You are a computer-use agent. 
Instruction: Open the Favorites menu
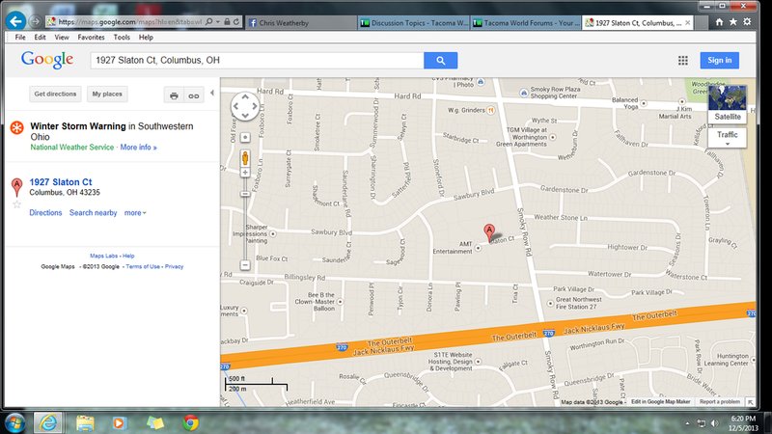coord(91,38)
